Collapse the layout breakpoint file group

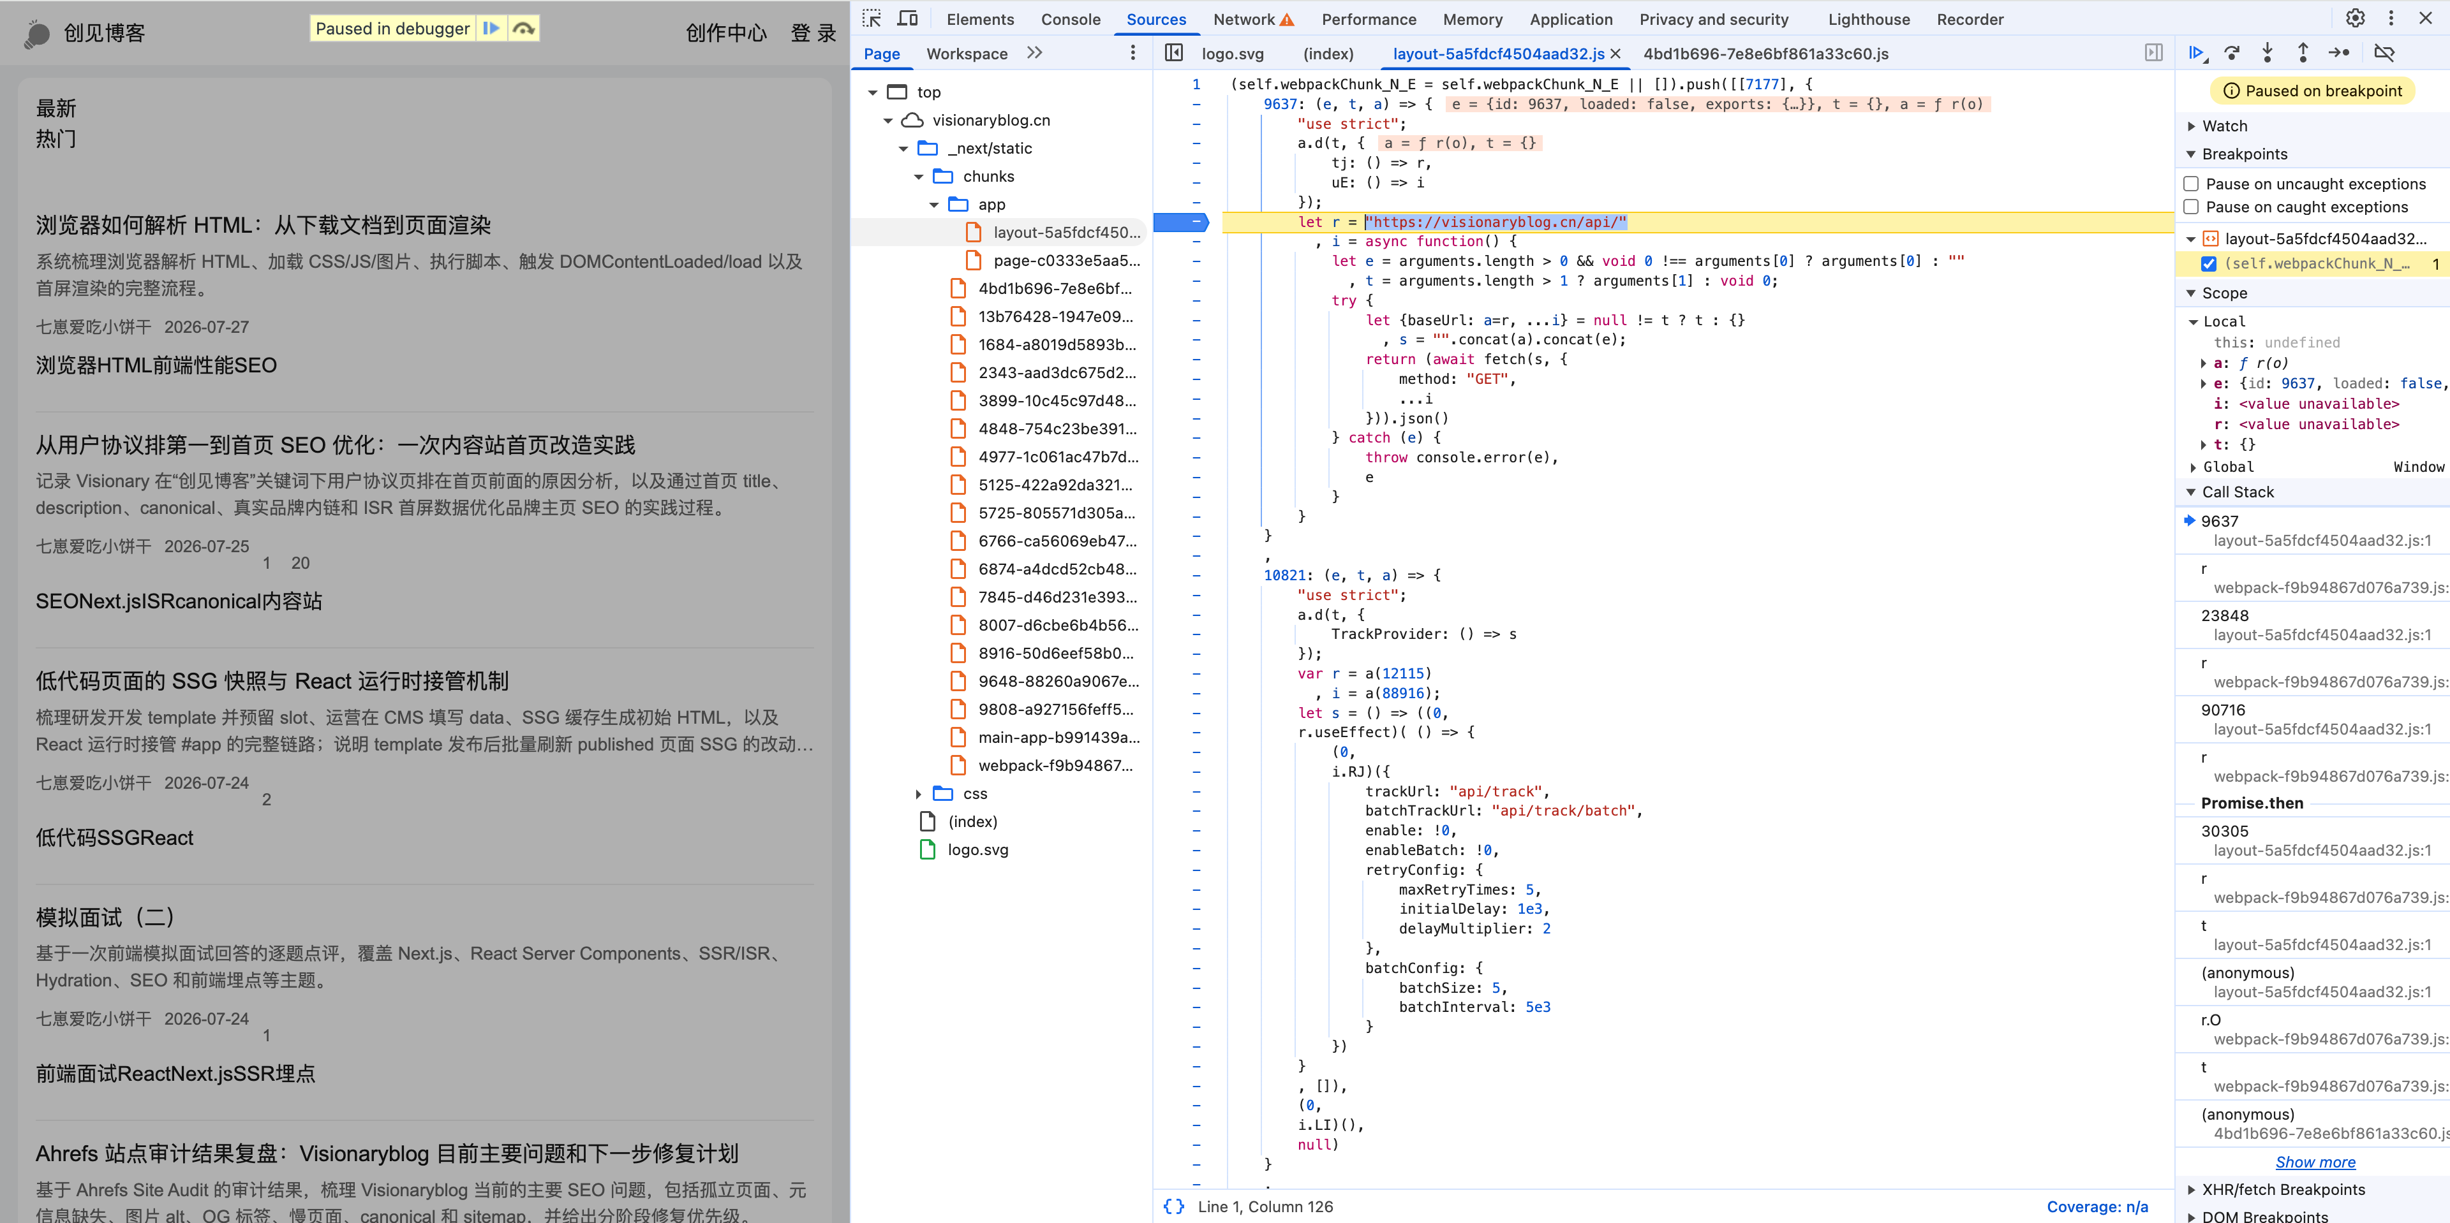click(2192, 240)
